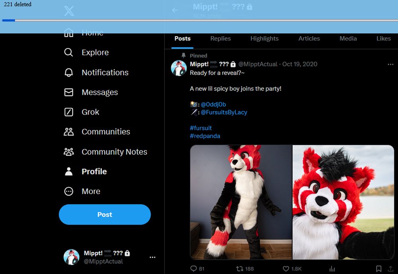Click the account avatar at sidebar bottom
The width and height of the screenshot is (398, 274).
pyautogui.click(x=71, y=257)
